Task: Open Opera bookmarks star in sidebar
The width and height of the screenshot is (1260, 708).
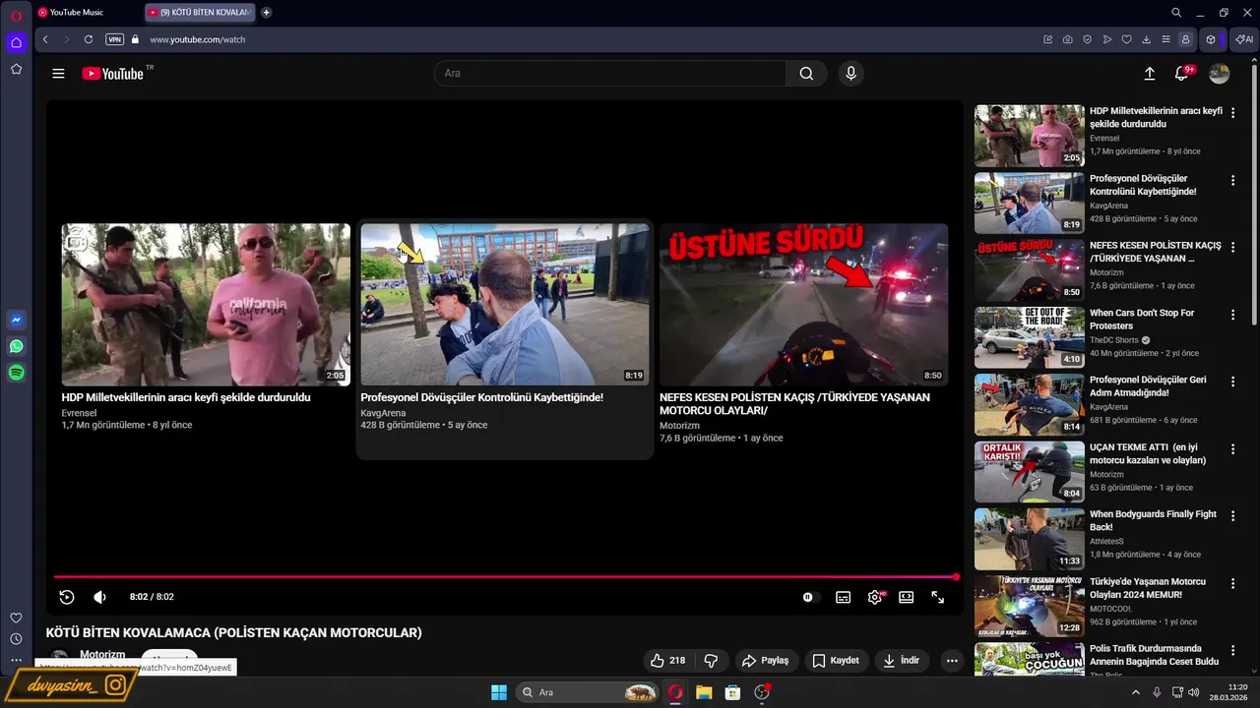Action: click(16, 69)
